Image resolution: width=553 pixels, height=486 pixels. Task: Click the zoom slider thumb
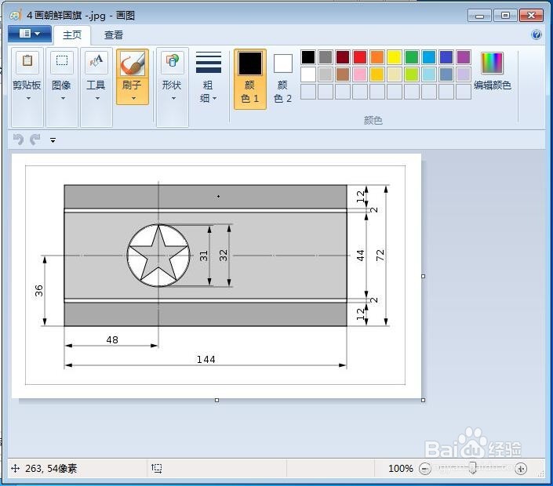pyautogui.click(x=473, y=468)
